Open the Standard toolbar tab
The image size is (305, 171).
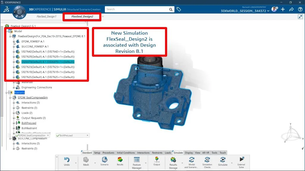(87, 153)
